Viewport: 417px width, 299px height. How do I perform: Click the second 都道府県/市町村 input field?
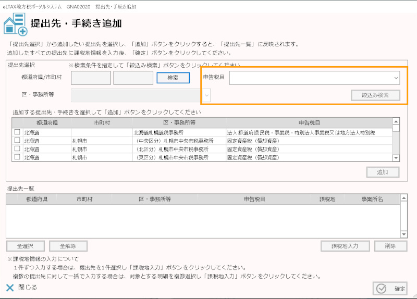[x=133, y=78]
